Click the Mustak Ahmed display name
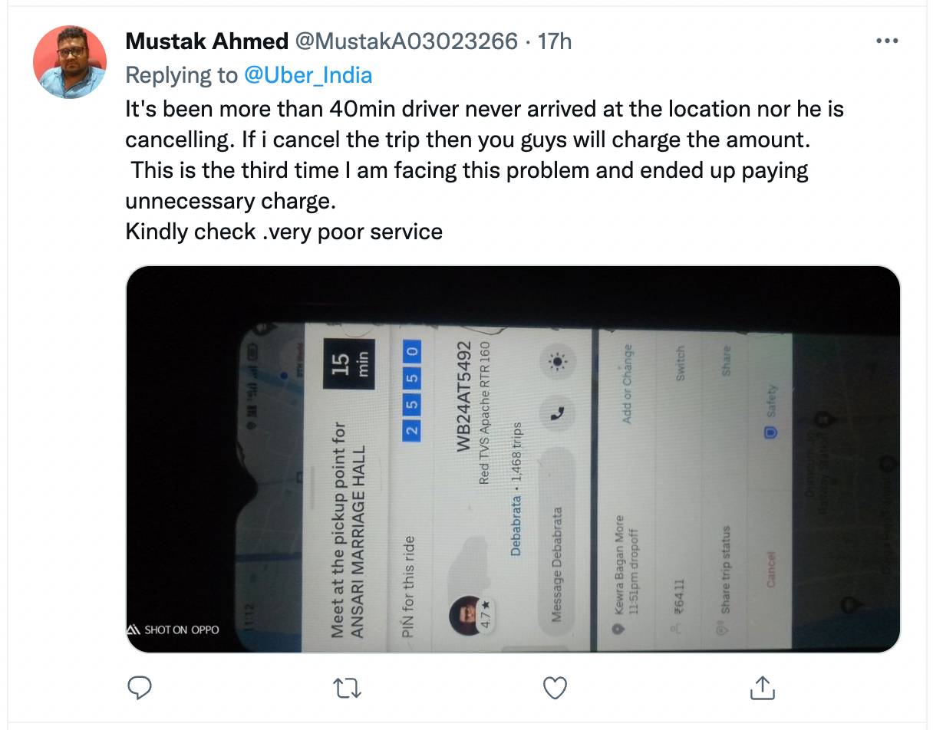 point(206,41)
